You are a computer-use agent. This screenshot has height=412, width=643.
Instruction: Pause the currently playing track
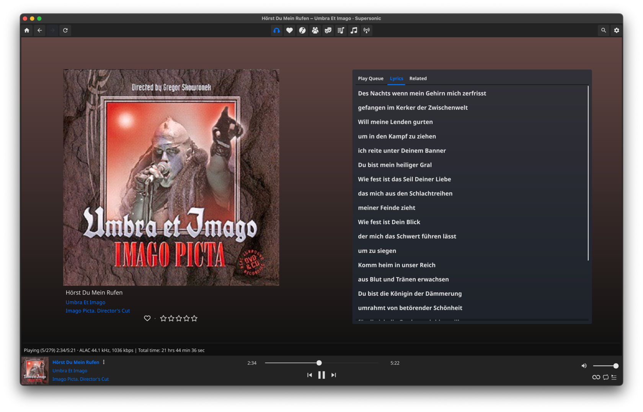tap(321, 375)
